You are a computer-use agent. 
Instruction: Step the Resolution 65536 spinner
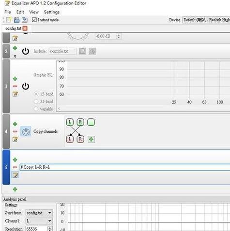50,229
